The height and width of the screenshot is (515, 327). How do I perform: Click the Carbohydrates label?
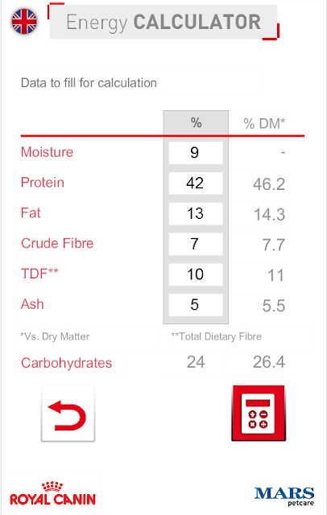(66, 363)
